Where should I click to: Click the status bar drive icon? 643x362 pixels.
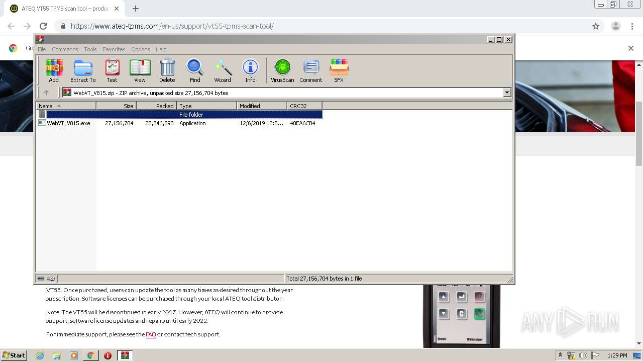click(41, 279)
